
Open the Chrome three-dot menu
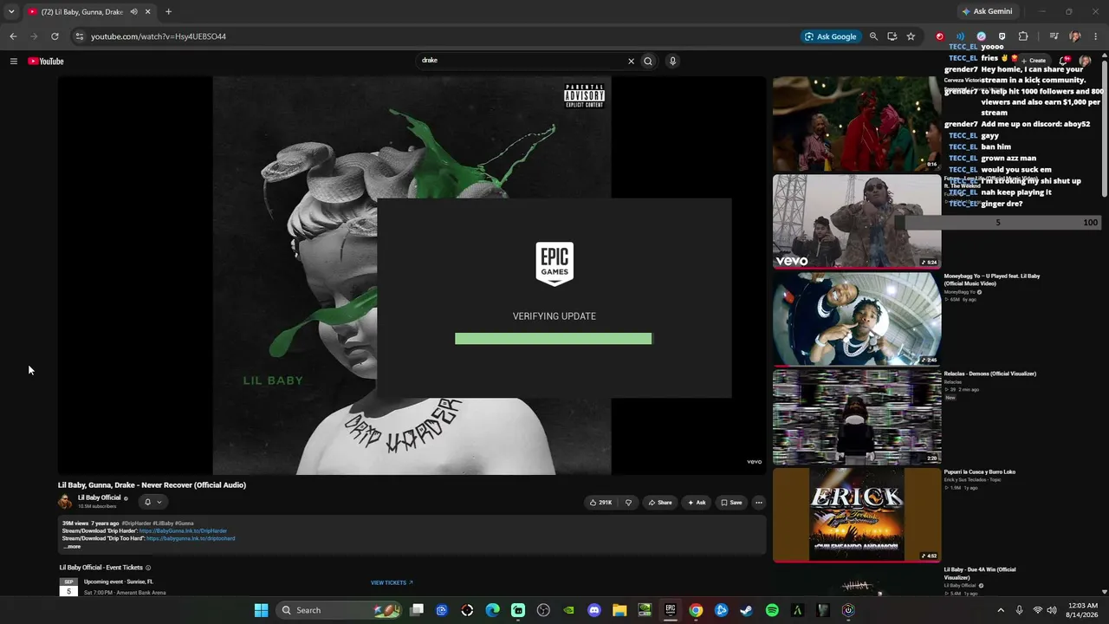[x=1096, y=36]
